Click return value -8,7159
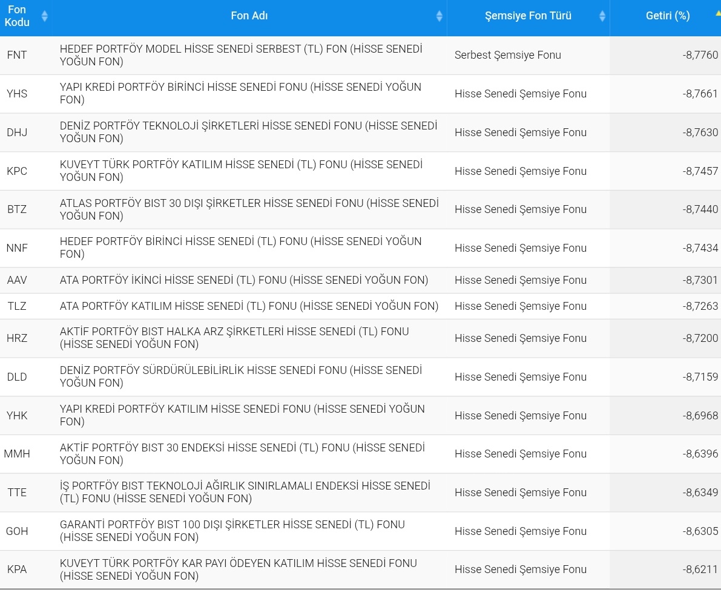 700,377
